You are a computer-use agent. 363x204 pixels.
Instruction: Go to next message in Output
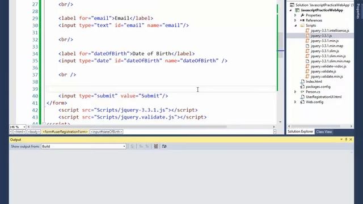pos(147,146)
